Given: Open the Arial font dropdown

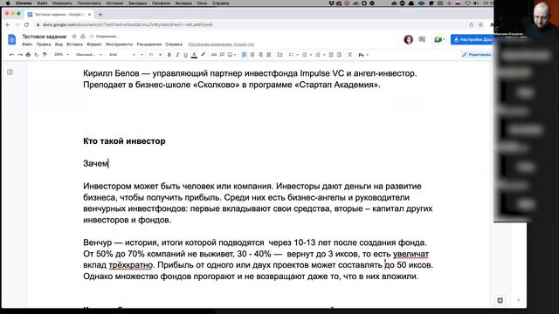Looking at the screenshot, I should [122, 55].
